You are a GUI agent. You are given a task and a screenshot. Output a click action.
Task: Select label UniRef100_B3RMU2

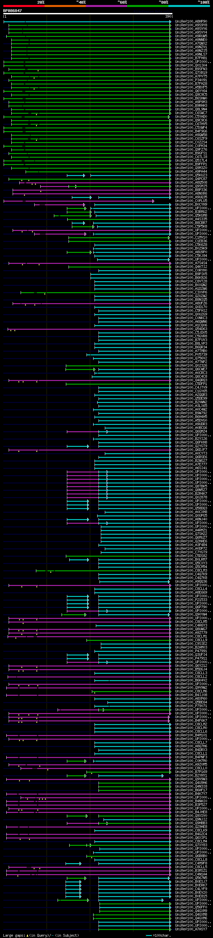coord(191,212)
